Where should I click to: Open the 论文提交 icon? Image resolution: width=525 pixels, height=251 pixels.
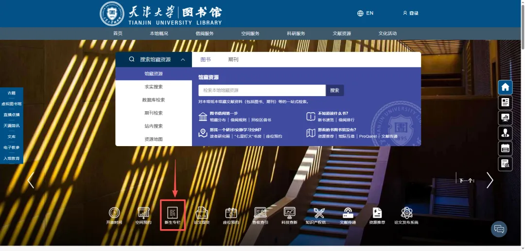tap(202, 213)
